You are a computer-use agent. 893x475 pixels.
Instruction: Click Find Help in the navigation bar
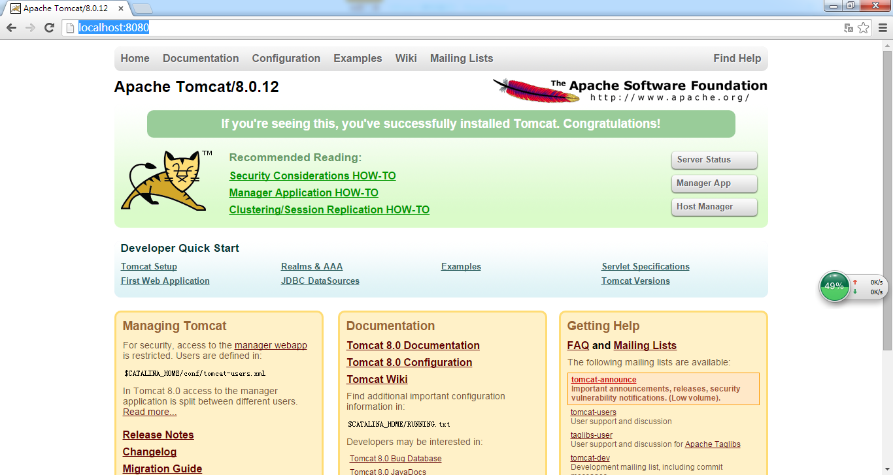(737, 58)
